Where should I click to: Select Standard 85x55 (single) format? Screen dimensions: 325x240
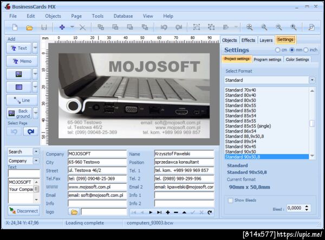pos(248,126)
